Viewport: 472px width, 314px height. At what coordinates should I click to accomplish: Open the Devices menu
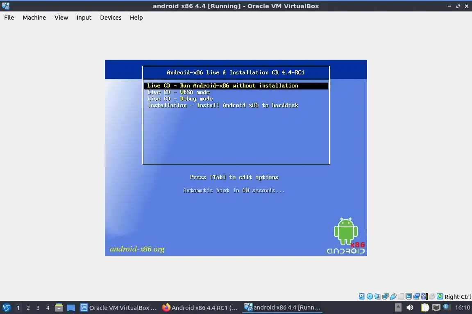tap(111, 18)
